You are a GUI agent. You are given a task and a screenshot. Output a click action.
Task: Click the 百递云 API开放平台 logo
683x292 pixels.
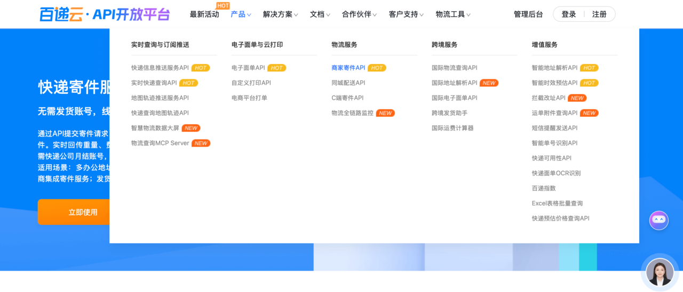pos(105,14)
